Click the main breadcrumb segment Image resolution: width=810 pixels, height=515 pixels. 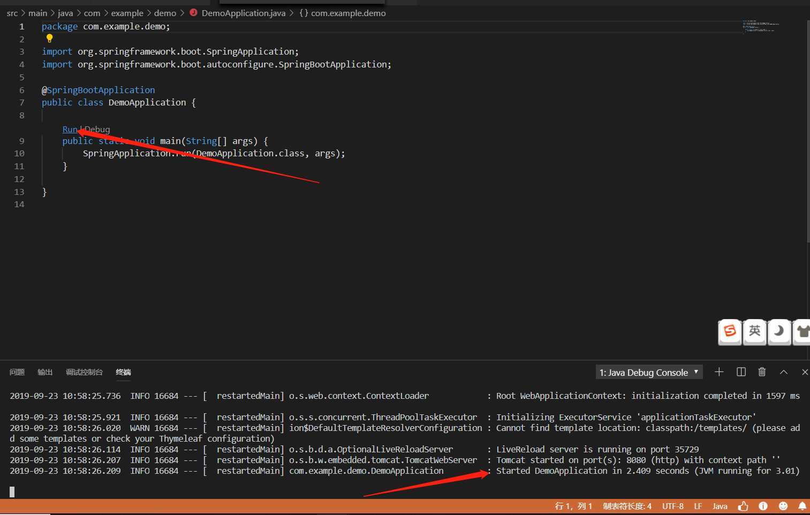tap(37, 13)
